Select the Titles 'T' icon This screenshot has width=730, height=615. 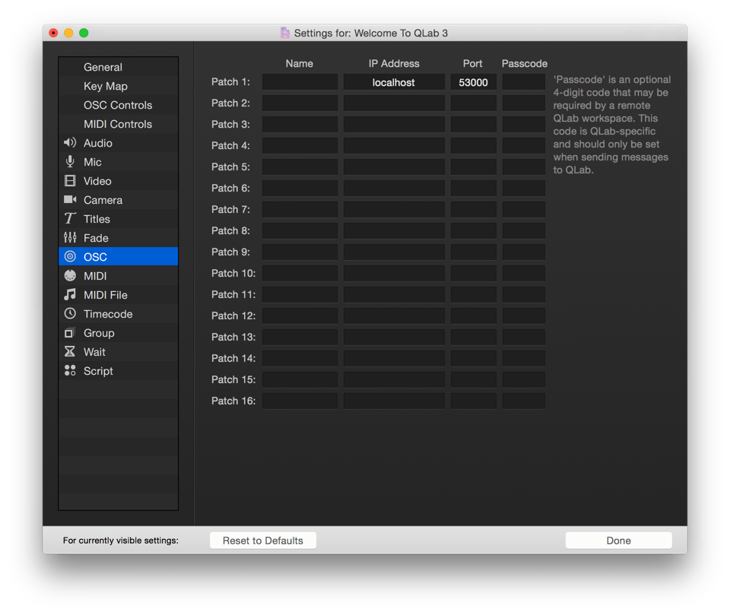pos(70,219)
